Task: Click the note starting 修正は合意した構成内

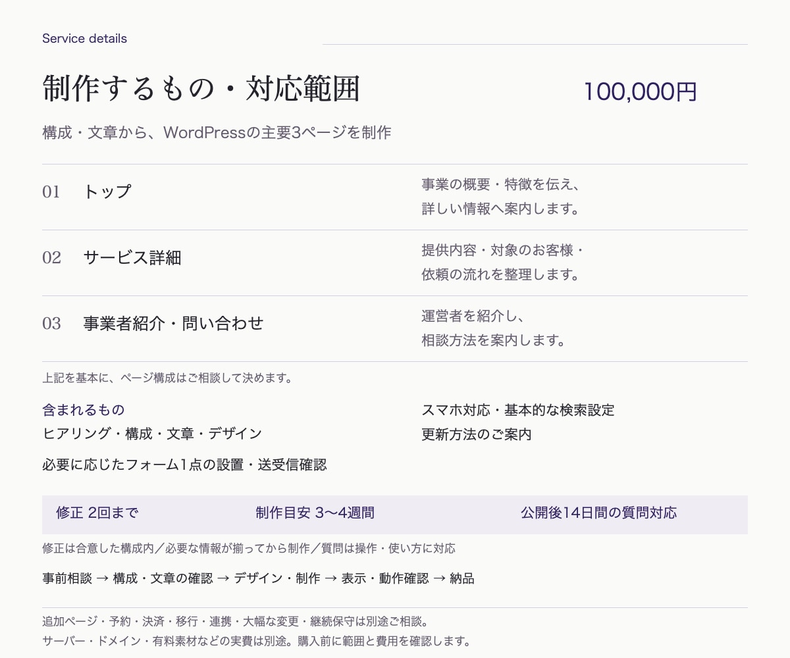Action: [x=248, y=548]
